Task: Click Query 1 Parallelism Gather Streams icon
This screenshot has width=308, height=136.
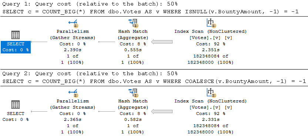Action: pos(73,24)
